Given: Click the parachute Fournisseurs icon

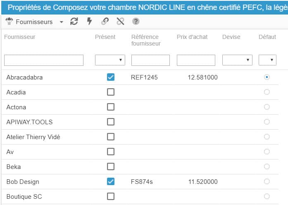Looking at the screenshot, I should (x=10, y=22).
